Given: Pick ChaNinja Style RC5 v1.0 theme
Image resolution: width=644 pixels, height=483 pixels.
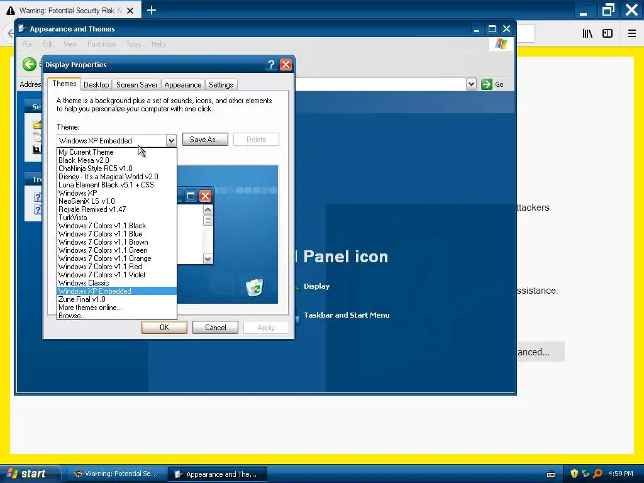Looking at the screenshot, I should pyautogui.click(x=117, y=169).
